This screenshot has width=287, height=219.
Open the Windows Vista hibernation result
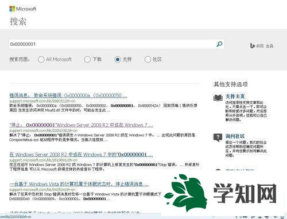(x=79, y=184)
